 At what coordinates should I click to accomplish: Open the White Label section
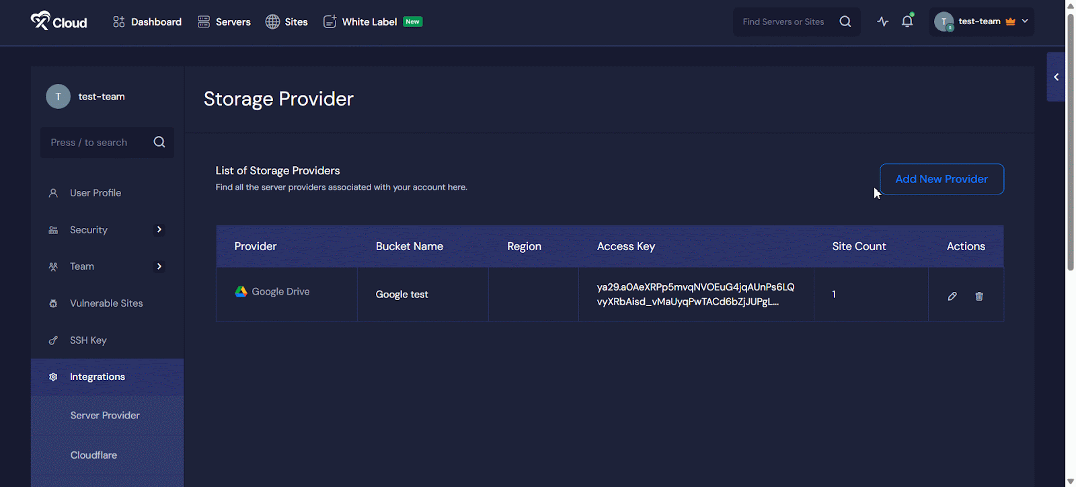coord(369,22)
